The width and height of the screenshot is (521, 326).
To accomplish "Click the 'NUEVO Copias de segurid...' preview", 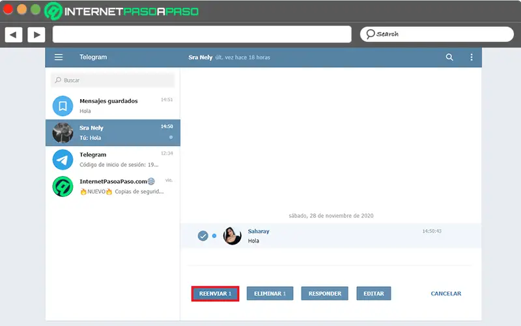I will (x=122, y=192).
